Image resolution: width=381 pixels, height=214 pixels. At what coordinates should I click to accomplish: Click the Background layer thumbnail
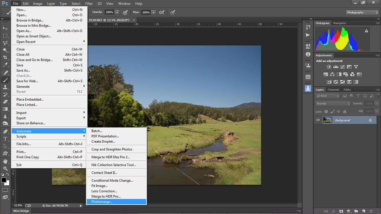(327, 120)
